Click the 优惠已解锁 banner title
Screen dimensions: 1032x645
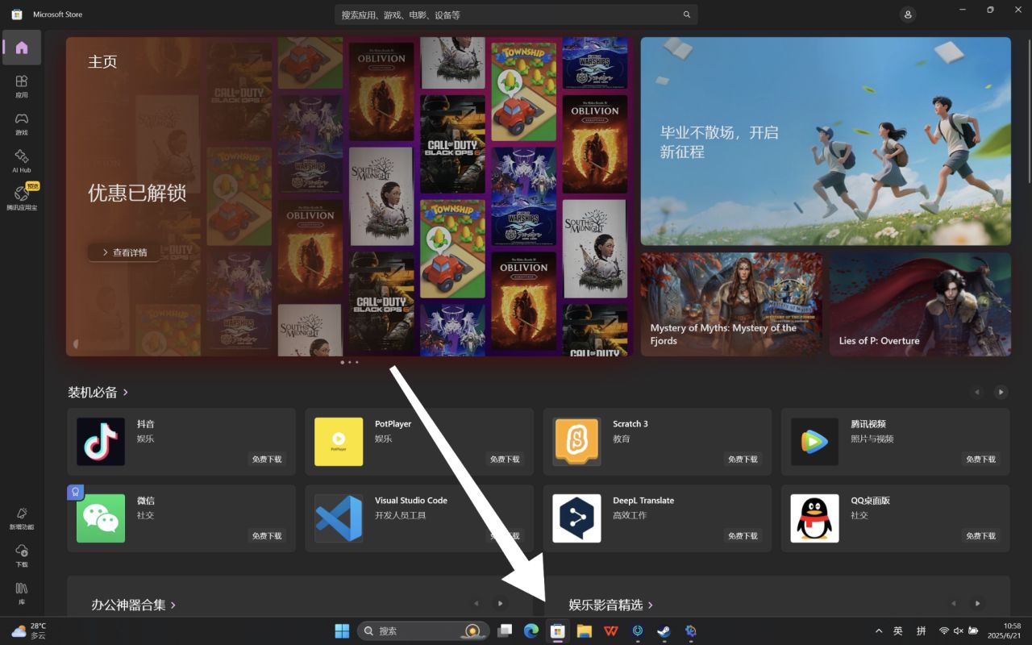[137, 193]
